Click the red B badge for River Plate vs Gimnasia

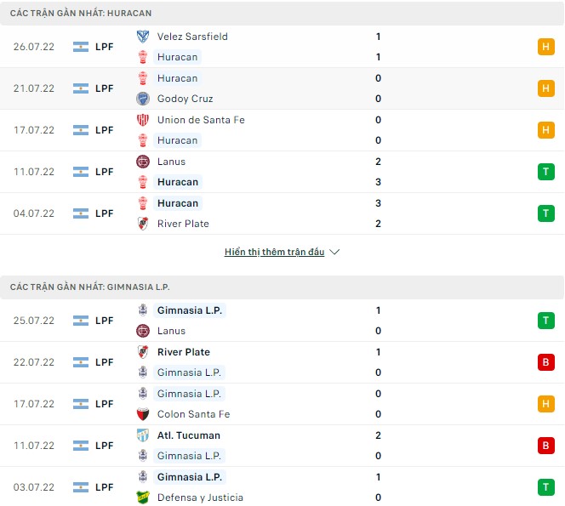pos(545,362)
